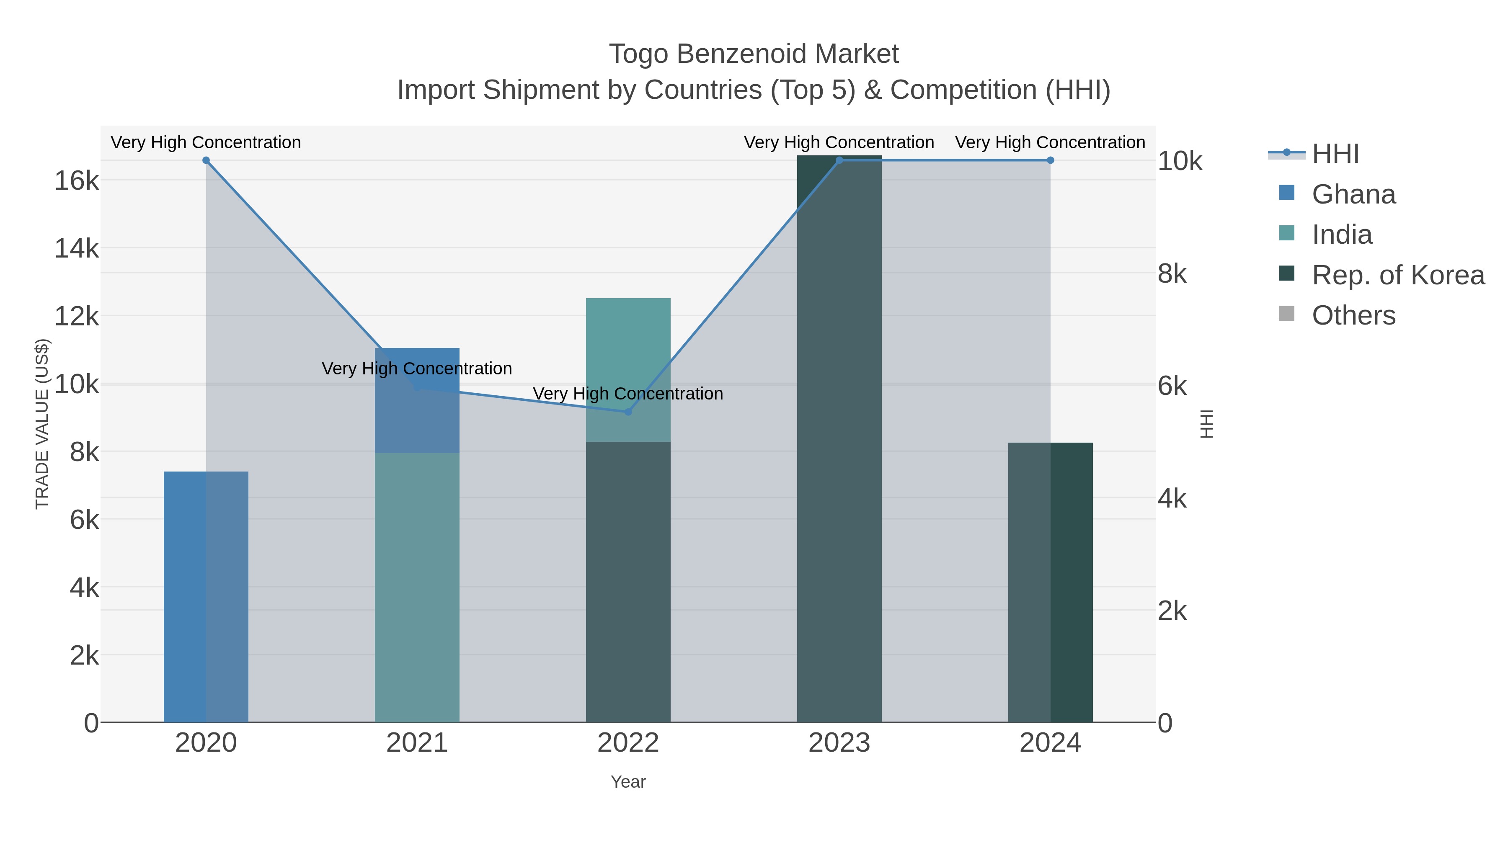The height and width of the screenshot is (848, 1508).
Task: Click the 6k right HHI axis tick
Action: 1172,386
